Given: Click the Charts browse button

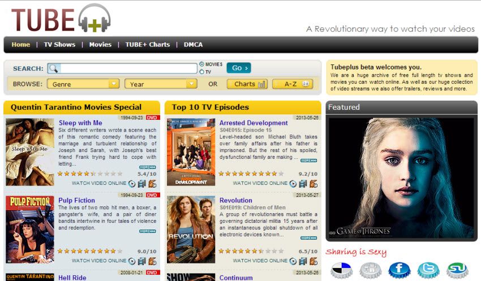Looking at the screenshot, I should (247, 84).
